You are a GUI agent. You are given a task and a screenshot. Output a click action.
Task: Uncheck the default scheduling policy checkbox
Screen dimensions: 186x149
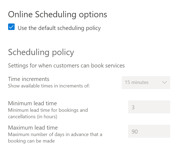[x=11, y=27]
